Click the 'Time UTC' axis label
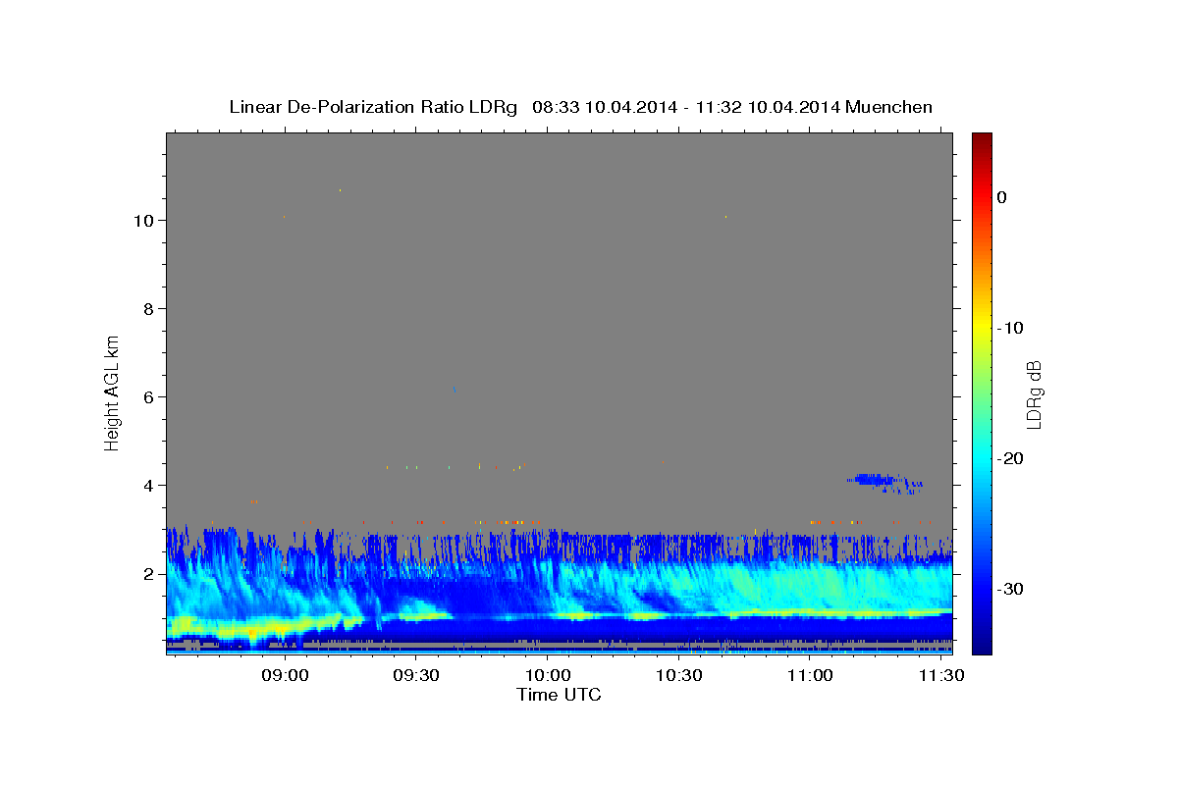 coord(559,695)
